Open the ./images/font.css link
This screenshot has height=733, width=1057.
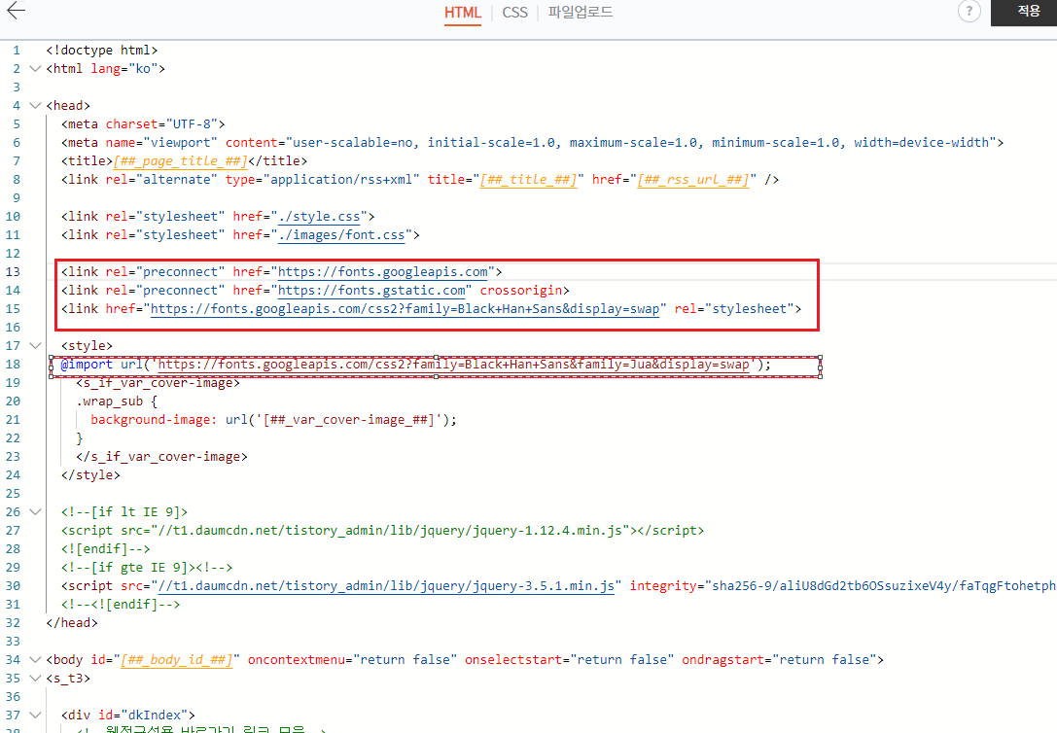(x=341, y=235)
